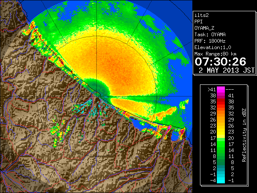
Task: Click the 'ilts2' label in info box
Action: click(202, 15)
